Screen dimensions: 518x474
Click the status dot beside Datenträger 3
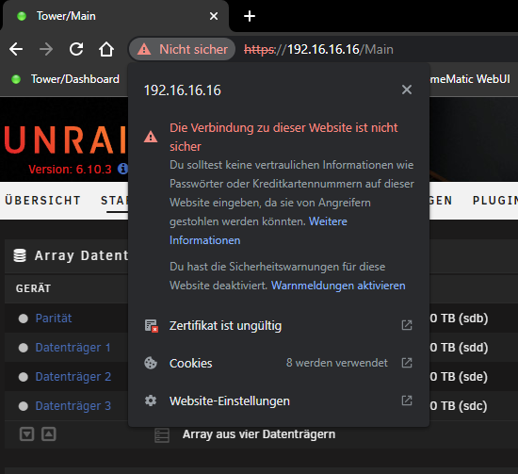(x=24, y=406)
